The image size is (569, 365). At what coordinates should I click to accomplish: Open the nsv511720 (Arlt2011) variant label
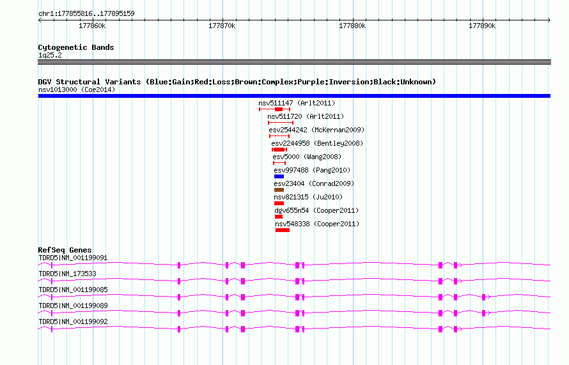pyautogui.click(x=306, y=116)
